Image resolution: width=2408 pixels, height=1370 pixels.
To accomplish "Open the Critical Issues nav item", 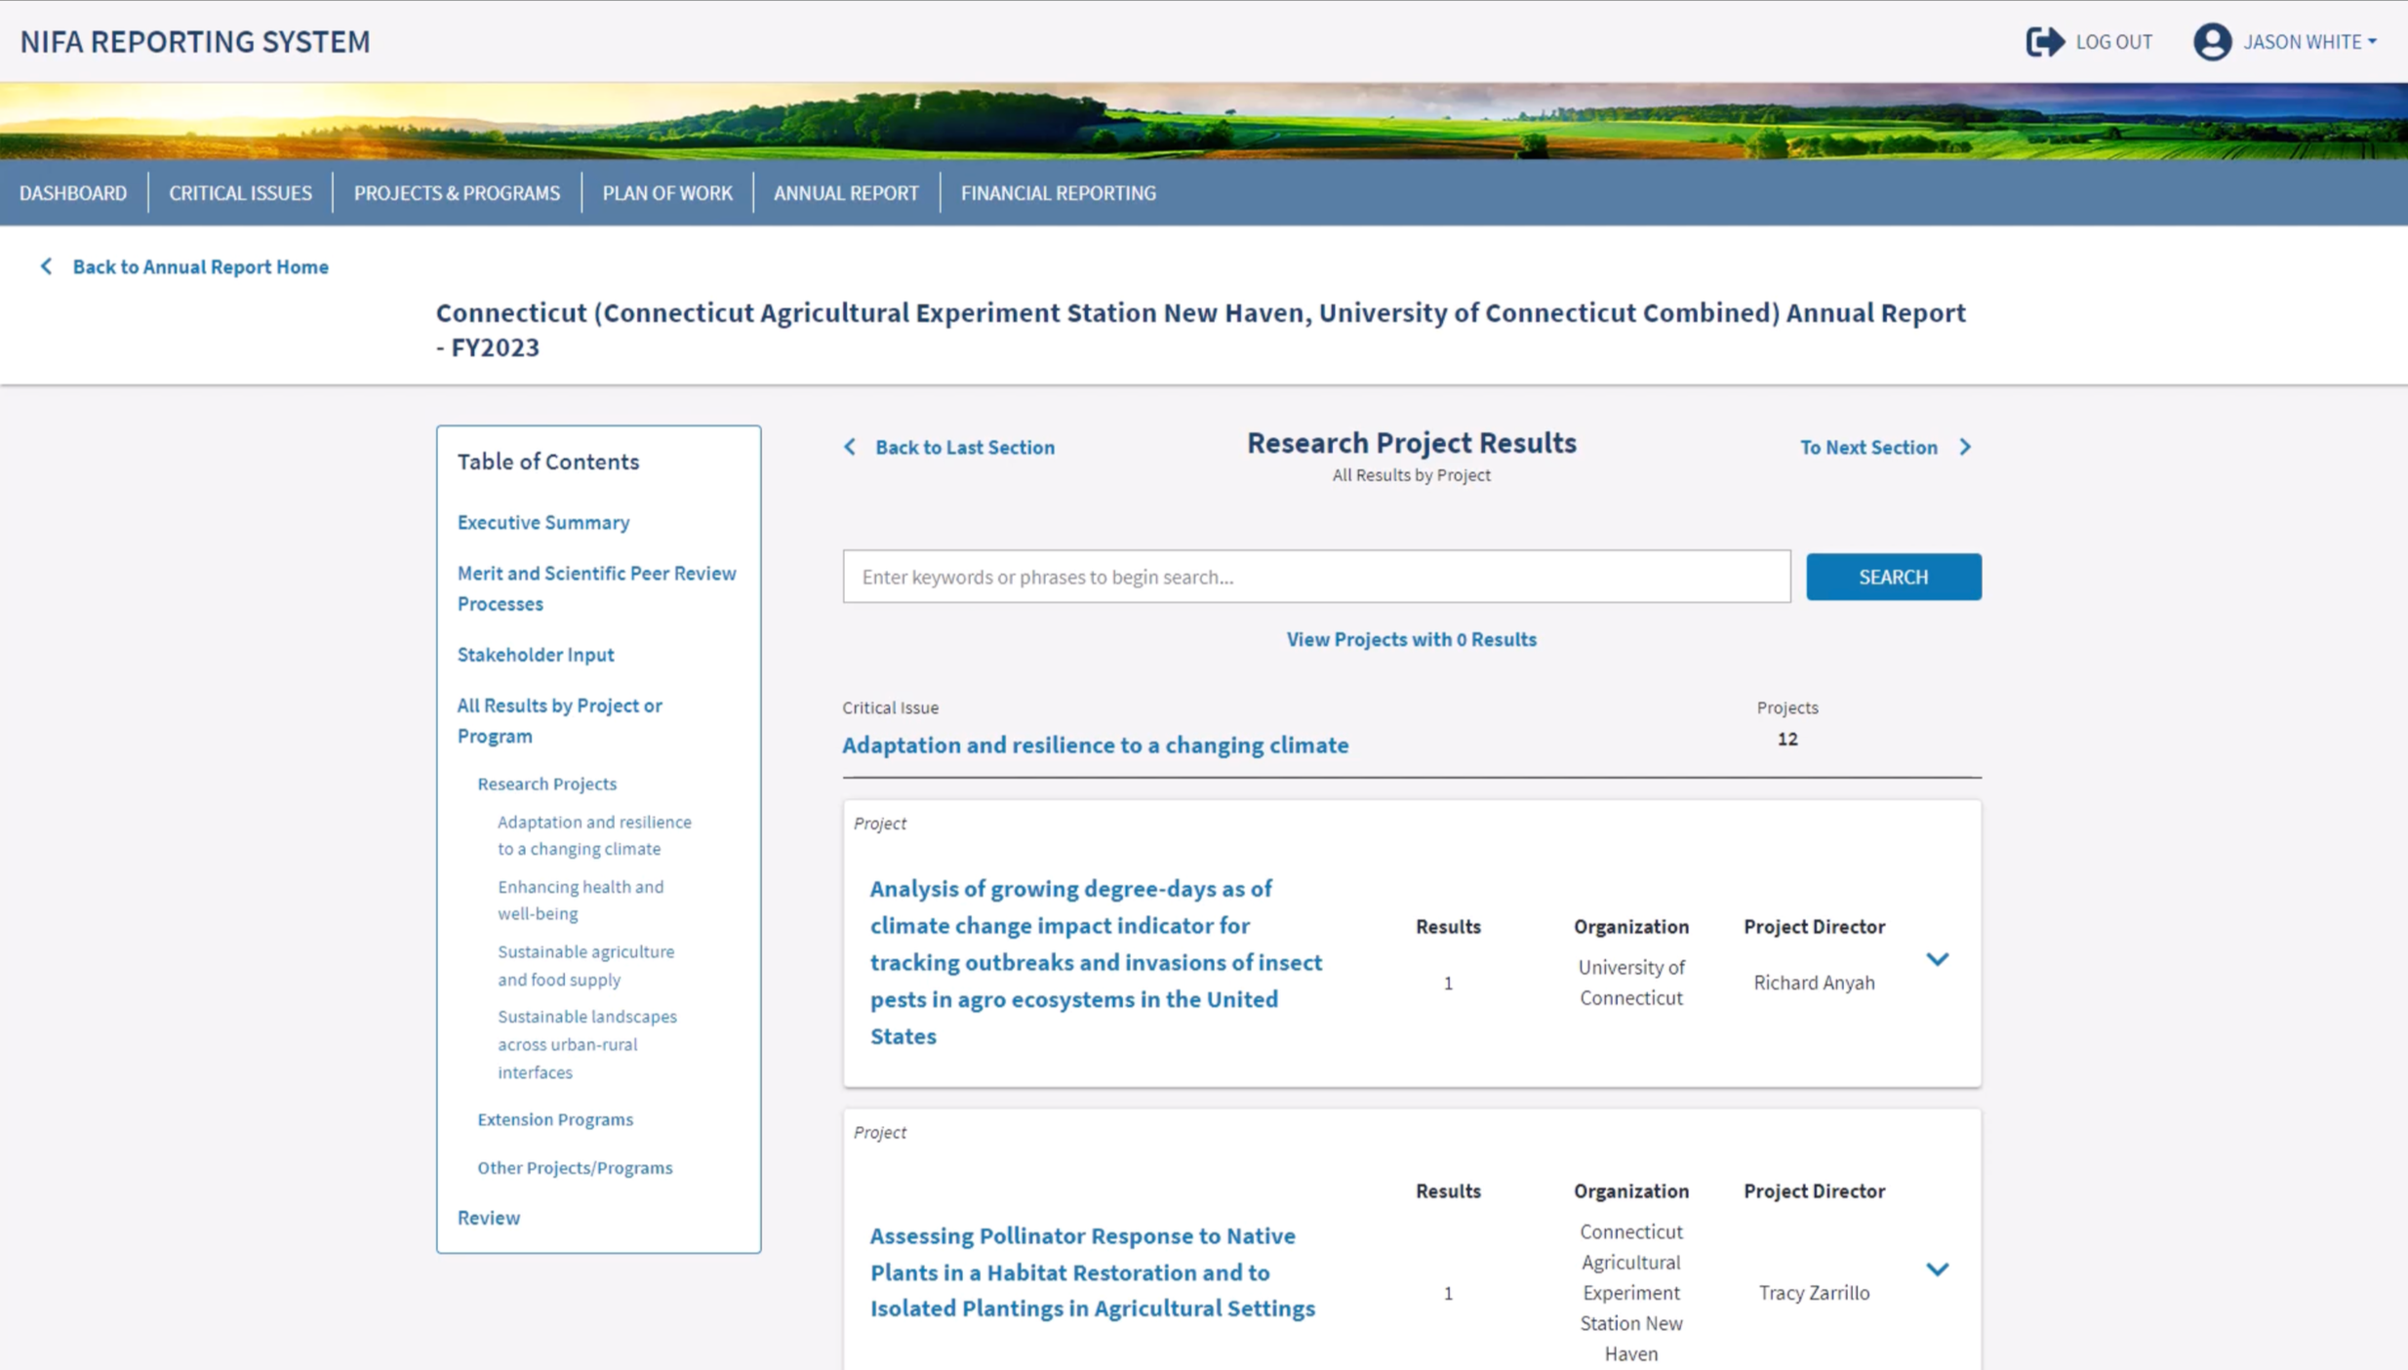I will (x=240, y=193).
